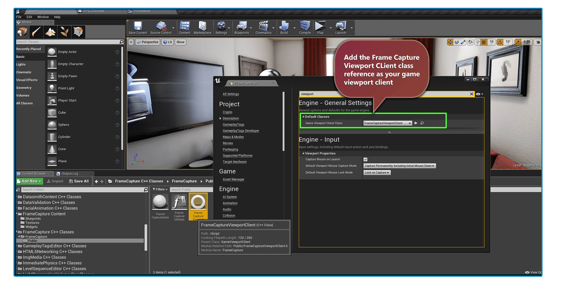Collapse the Viewport Properties section
Viewport: 563px width, 285px height.
(303, 153)
